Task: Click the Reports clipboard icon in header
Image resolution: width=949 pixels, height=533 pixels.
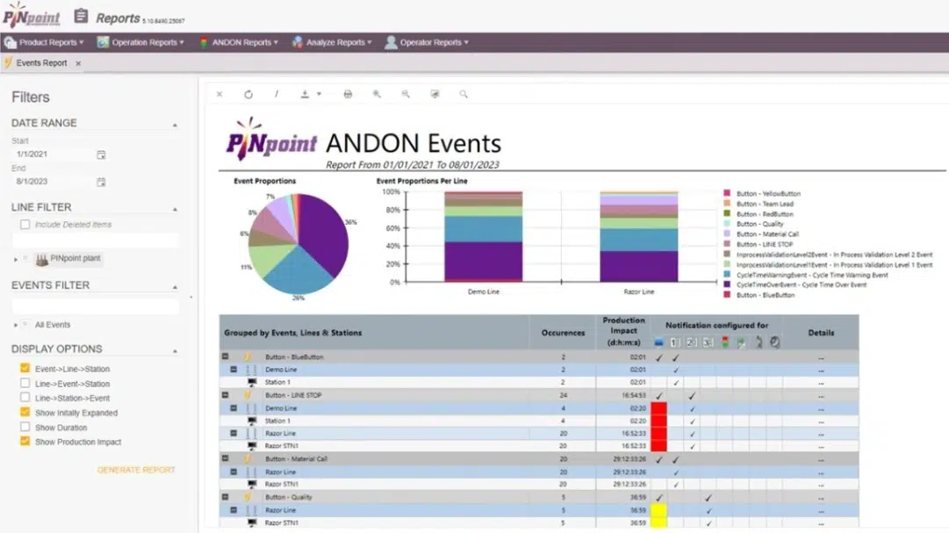Action: tap(81, 17)
